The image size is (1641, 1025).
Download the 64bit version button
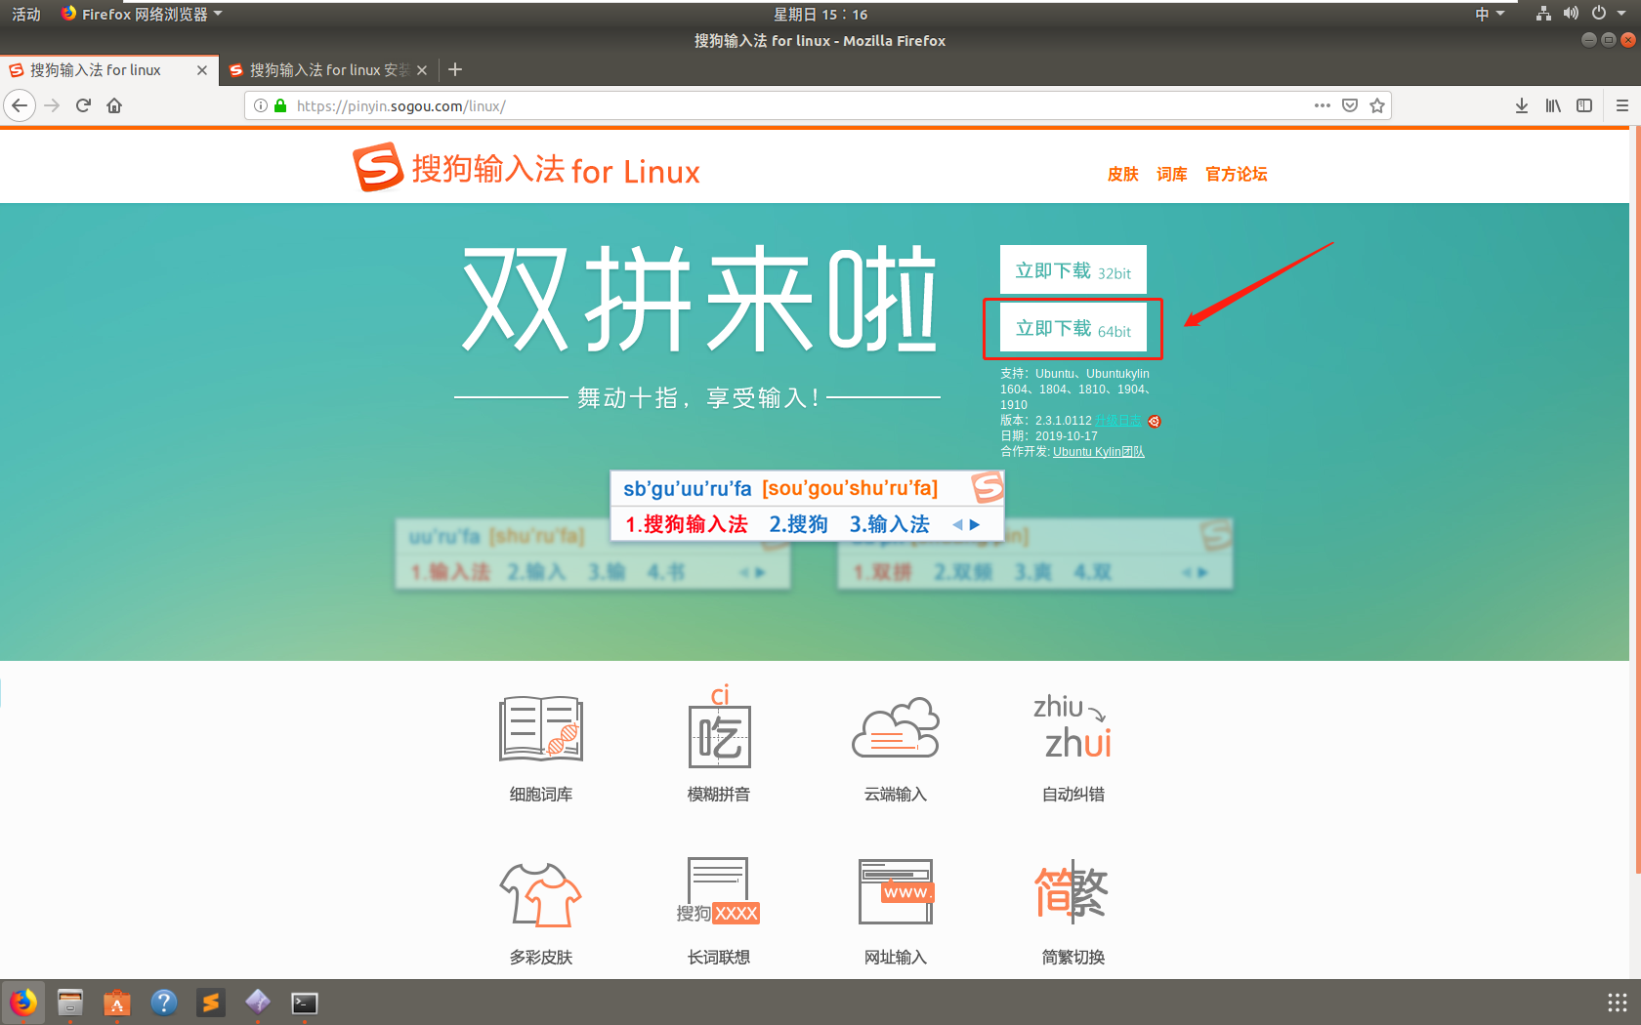point(1073,328)
